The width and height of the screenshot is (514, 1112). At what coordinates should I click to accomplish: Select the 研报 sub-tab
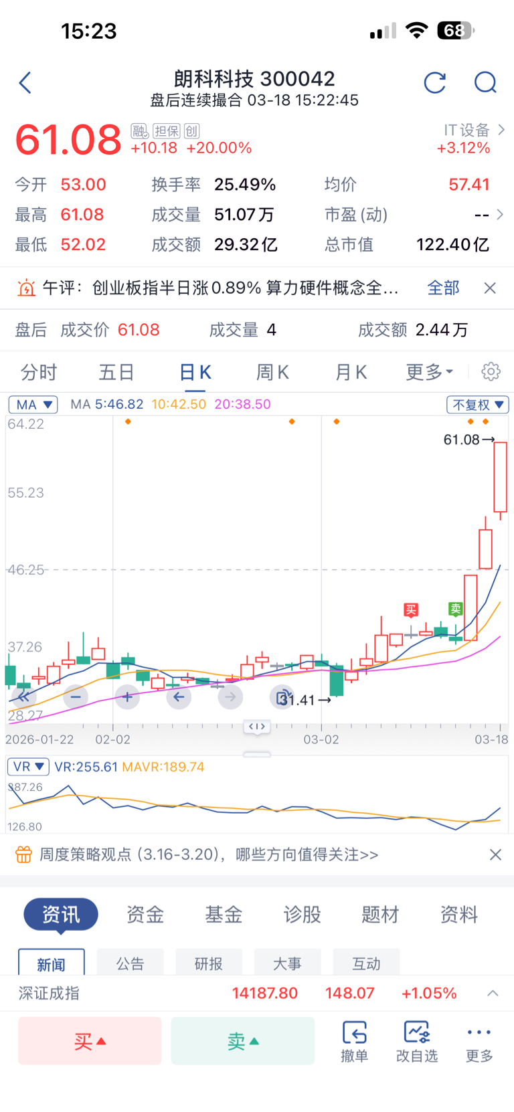pyautogui.click(x=209, y=963)
